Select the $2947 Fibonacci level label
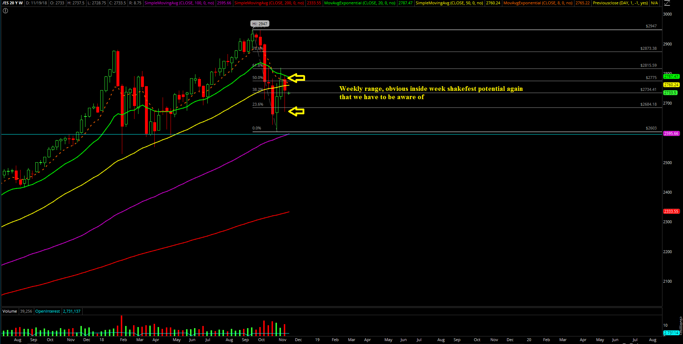This screenshot has width=683, height=344. [x=651, y=26]
